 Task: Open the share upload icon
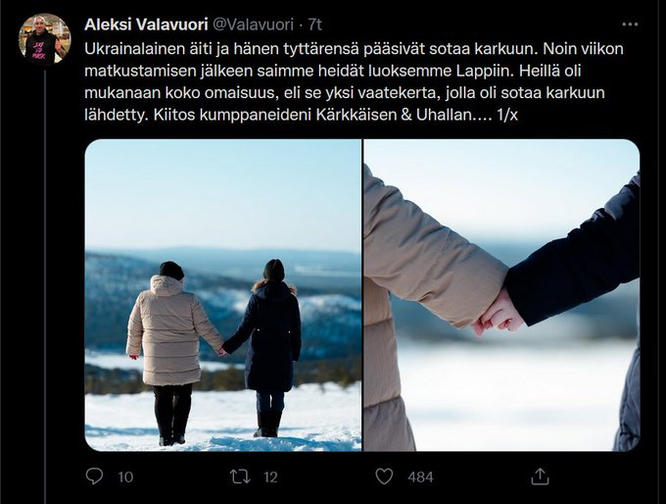click(x=540, y=477)
